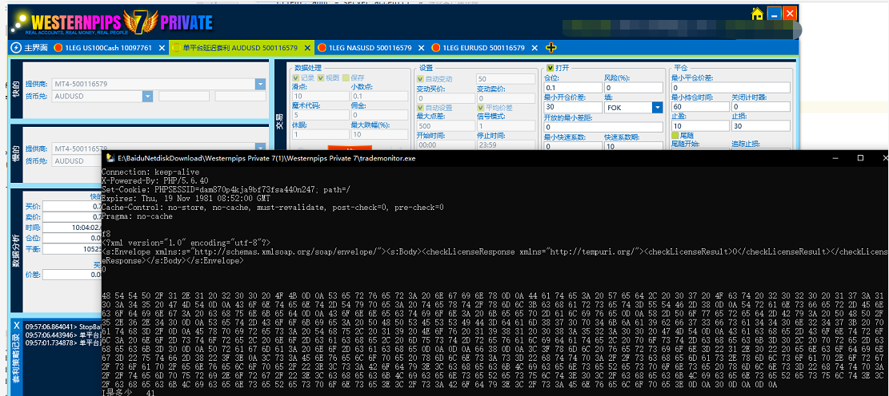Image resolution: width=889 pixels, height=396 pixels.
Task: Click the 快速系数期 field showing 10
Action: click(x=633, y=146)
